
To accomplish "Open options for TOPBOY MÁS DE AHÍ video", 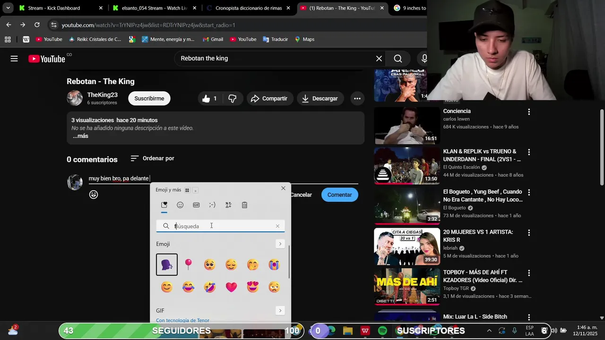I will [x=529, y=273].
